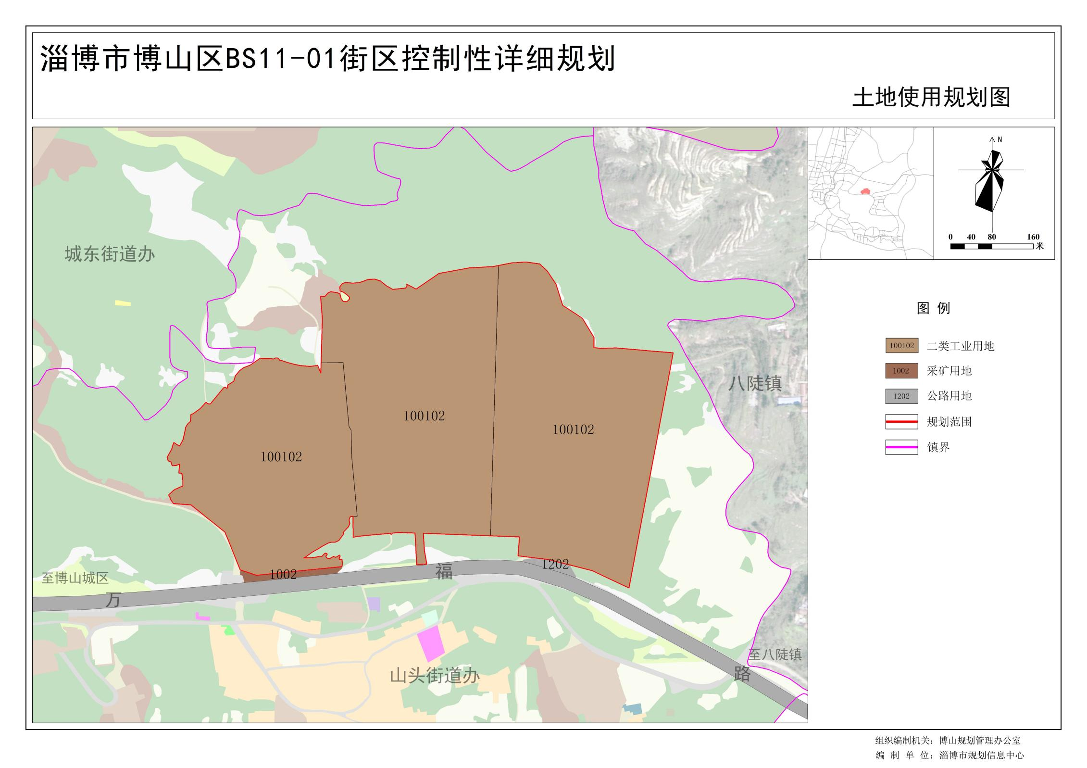Click the red site marker in locator map
The height and width of the screenshot is (768, 1087).
click(865, 191)
